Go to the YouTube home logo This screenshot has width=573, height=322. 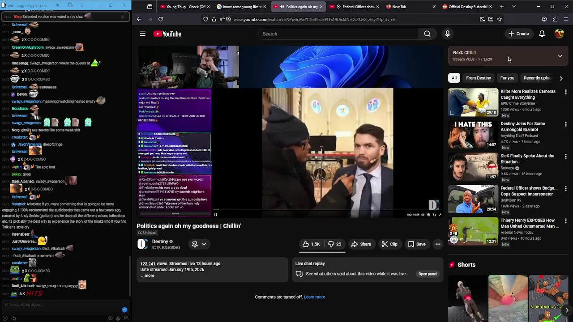coord(167,34)
